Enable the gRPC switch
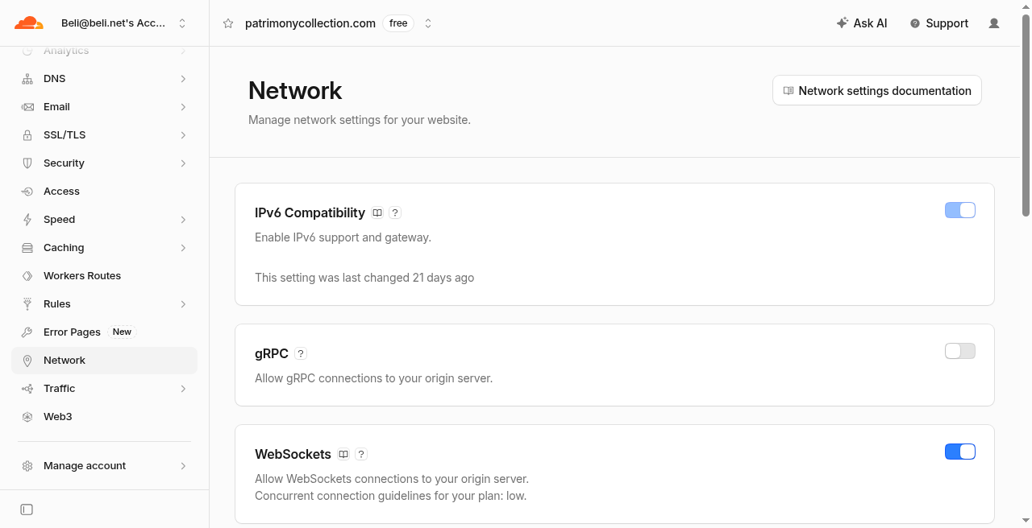This screenshot has width=1032, height=528. coord(960,351)
